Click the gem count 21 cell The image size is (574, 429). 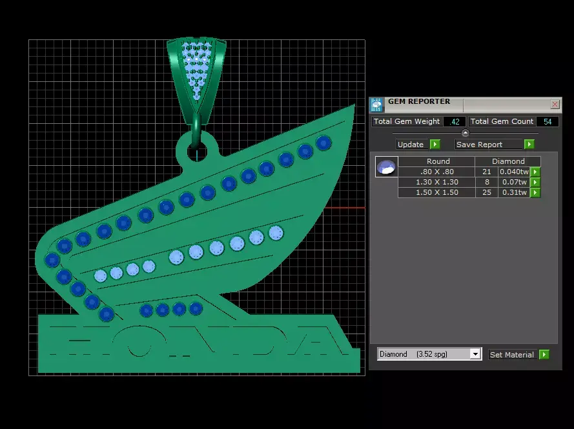coord(486,172)
